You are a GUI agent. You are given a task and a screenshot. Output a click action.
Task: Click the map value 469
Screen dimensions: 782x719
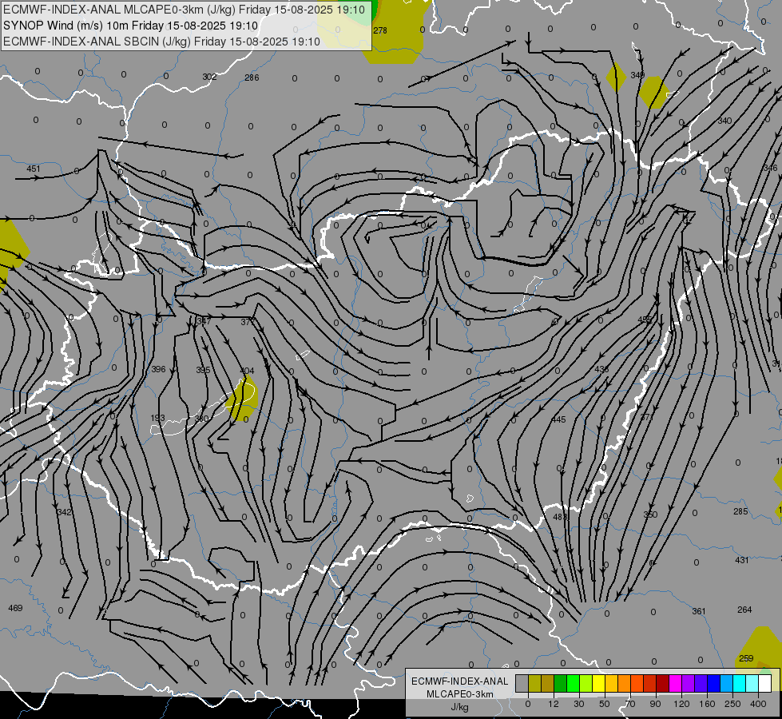[15, 608]
